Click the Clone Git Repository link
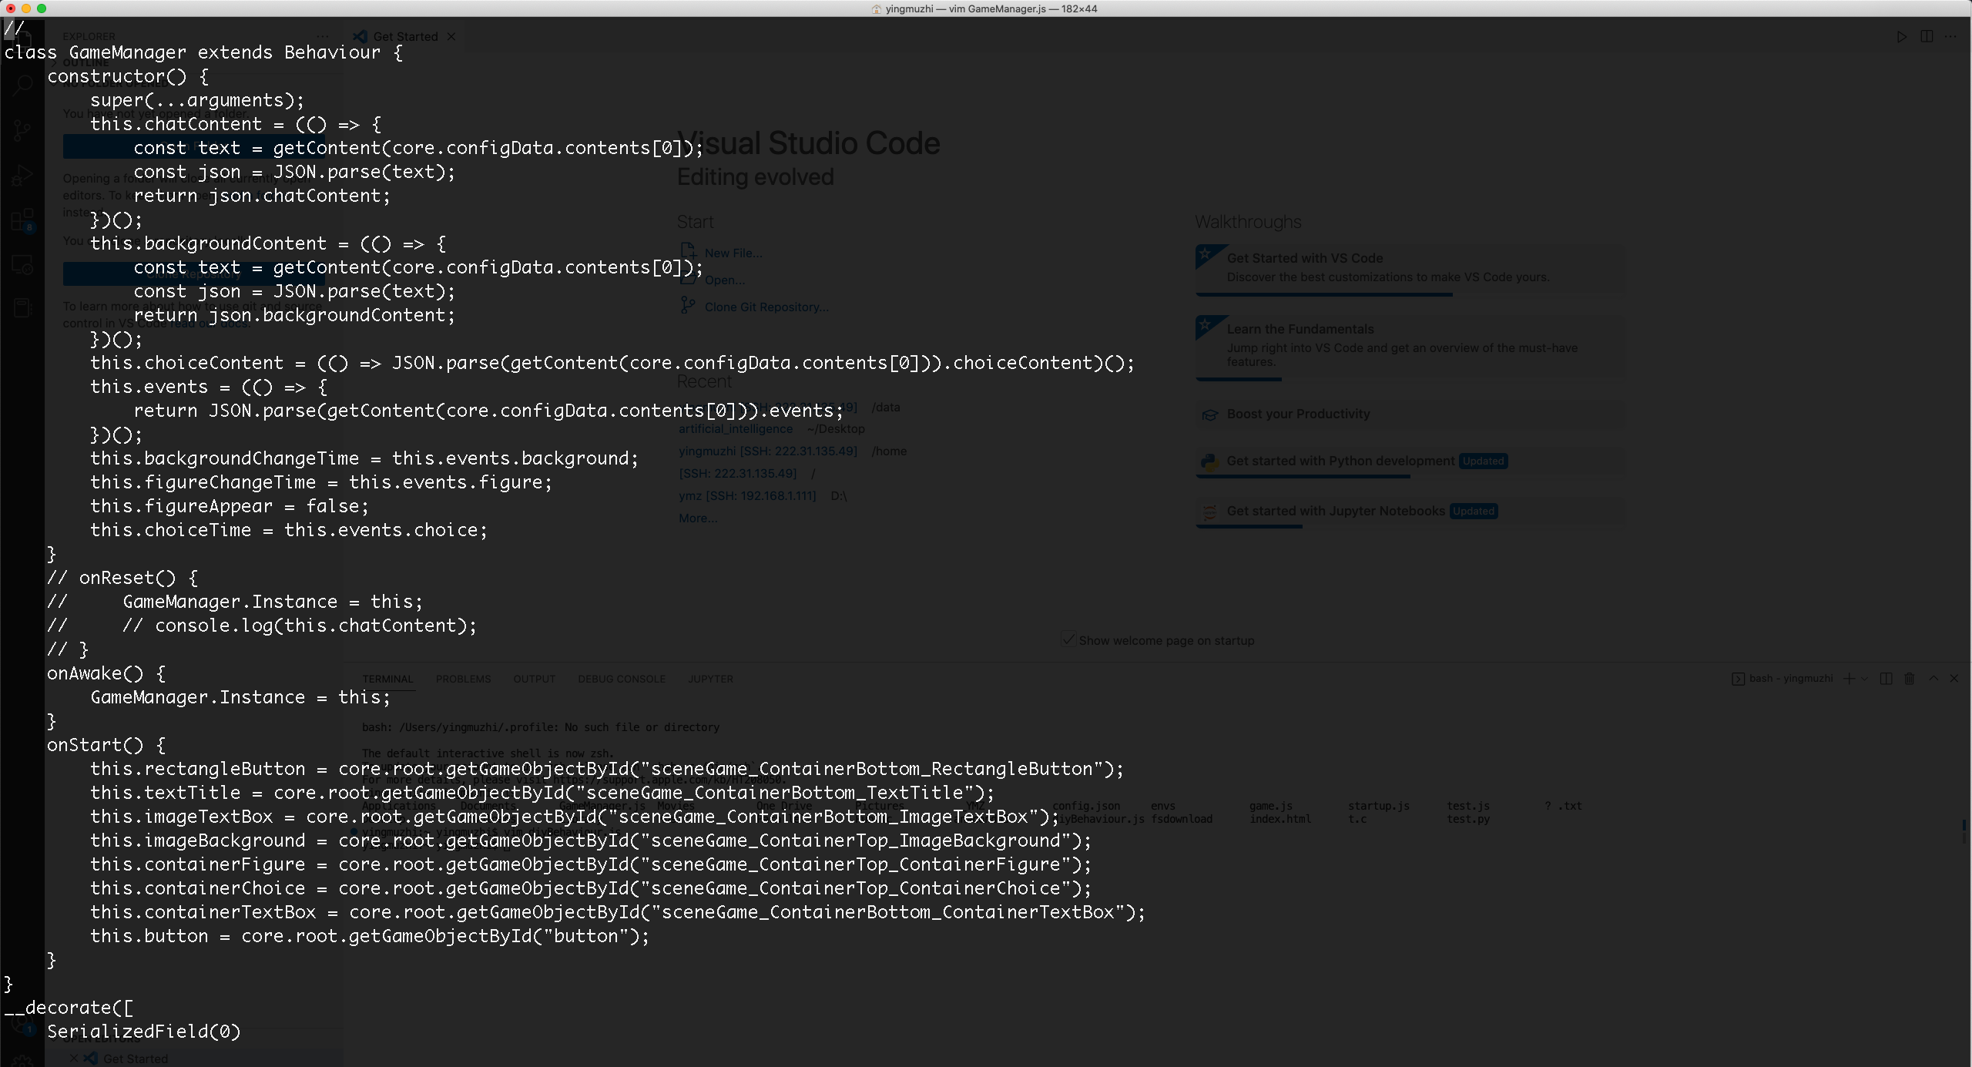The width and height of the screenshot is (1972, 1067). pos(766,307)
